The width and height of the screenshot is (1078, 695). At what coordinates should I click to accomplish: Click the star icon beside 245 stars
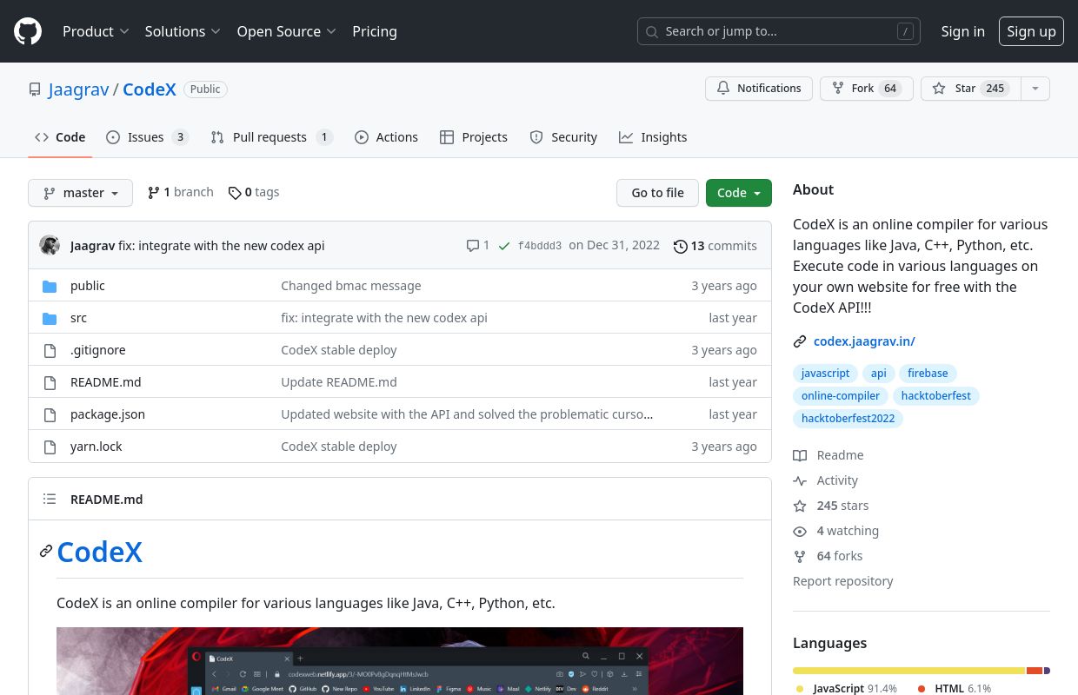pyautogui.click(x=800, y=506)
